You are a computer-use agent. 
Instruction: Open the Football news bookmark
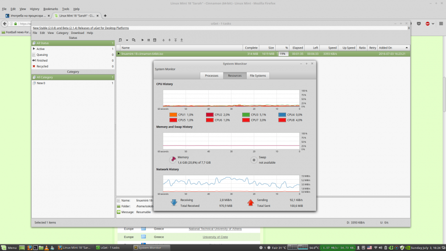click(16, 32)
